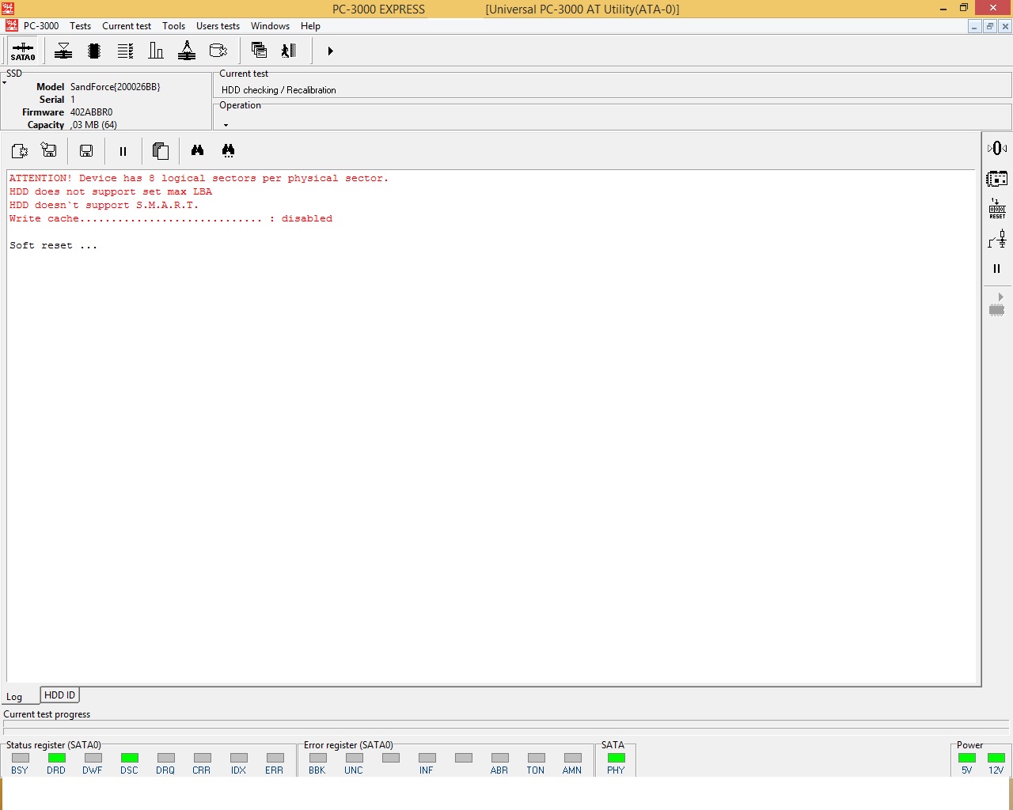
Task: Select the SATA0 port button
Action: coord(23,51)
